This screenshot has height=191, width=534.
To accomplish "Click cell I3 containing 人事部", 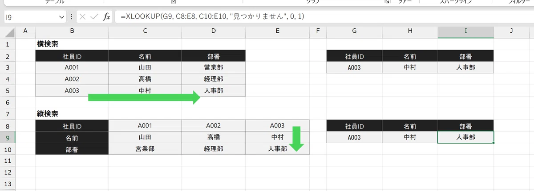I will click(x=465, y=67).
